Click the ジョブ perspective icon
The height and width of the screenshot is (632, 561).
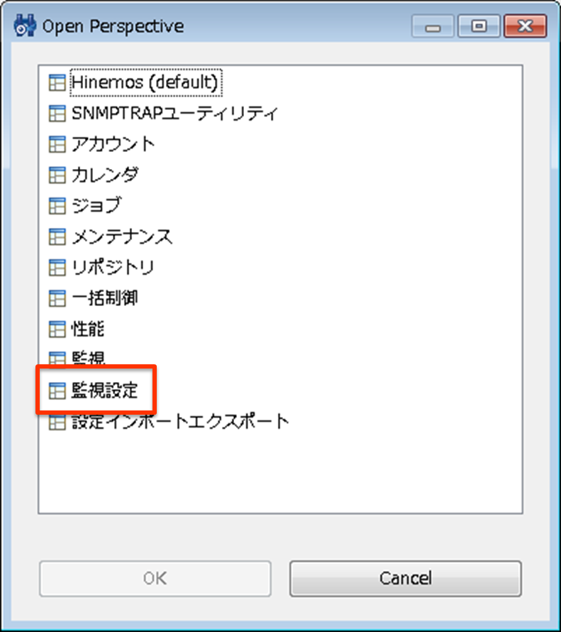tap(57, 205)
